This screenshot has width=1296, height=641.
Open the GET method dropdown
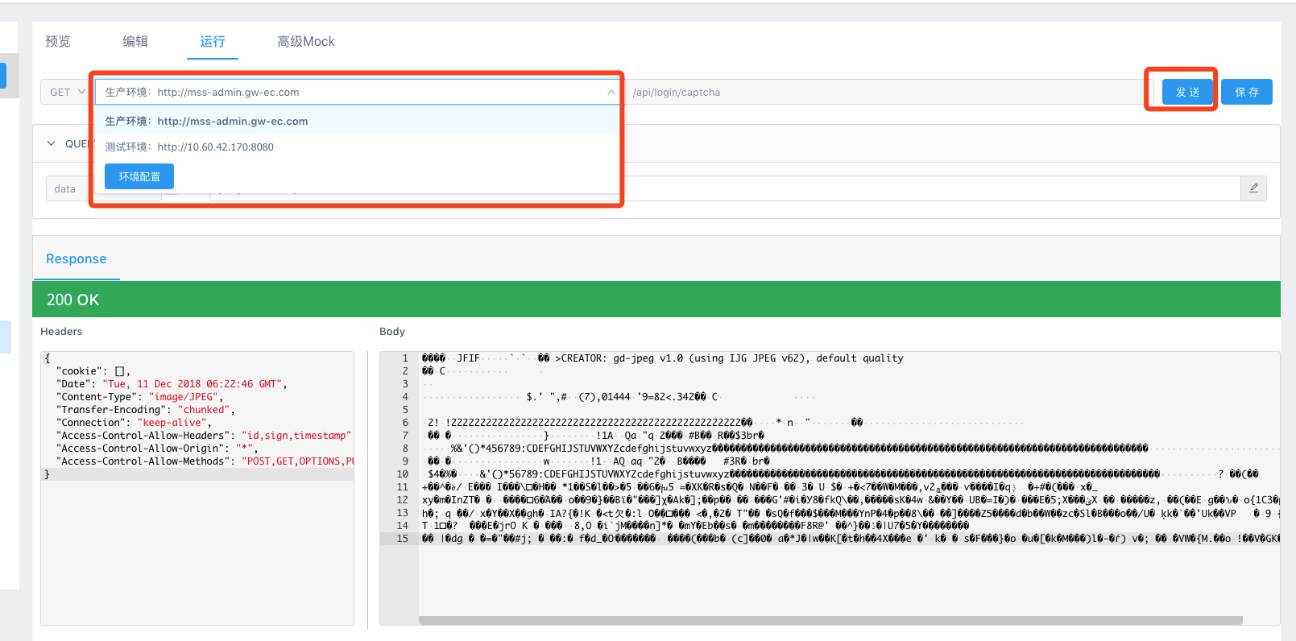click(67, 92)
